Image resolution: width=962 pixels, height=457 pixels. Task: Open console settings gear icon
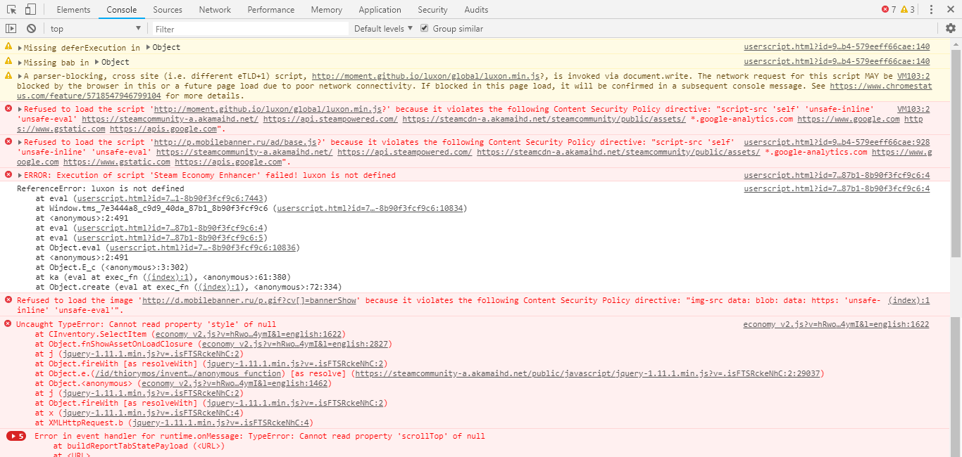951,29
